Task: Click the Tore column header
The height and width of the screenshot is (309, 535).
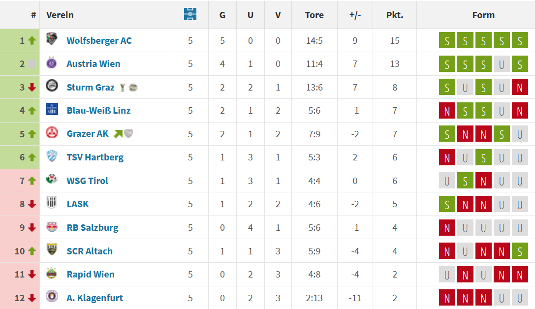Action: 314,15
